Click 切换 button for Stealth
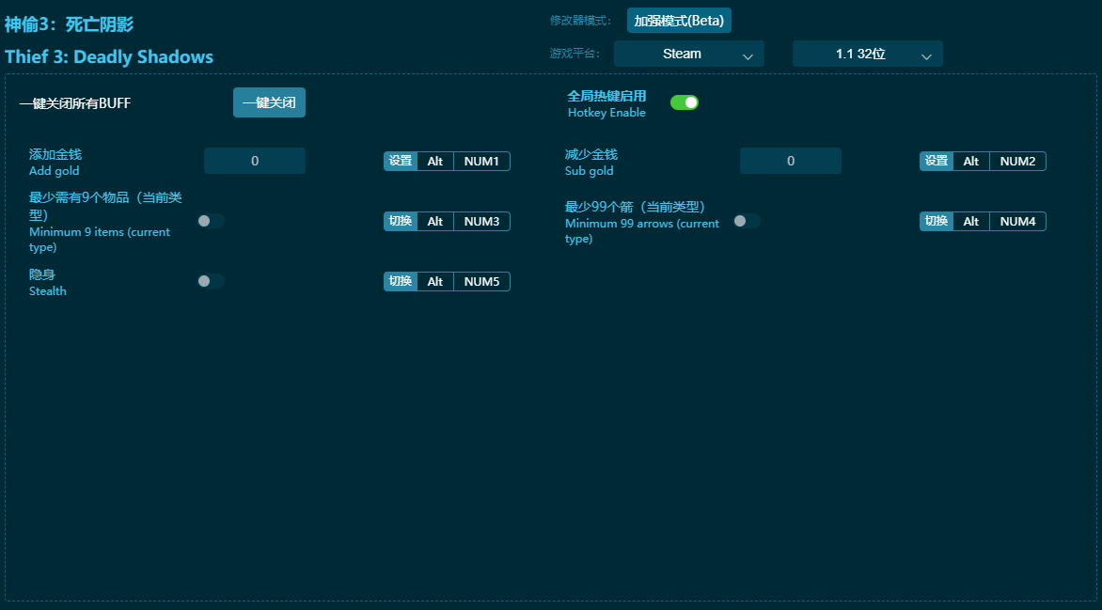 pyautogui.click(x=401, y=281)
